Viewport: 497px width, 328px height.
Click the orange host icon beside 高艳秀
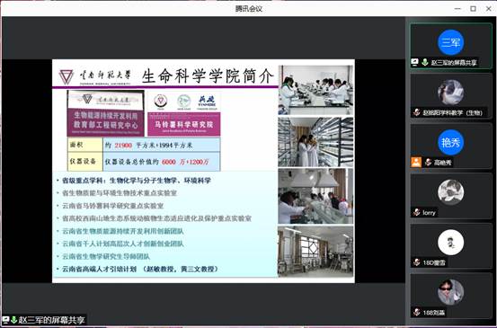point(416,163)
